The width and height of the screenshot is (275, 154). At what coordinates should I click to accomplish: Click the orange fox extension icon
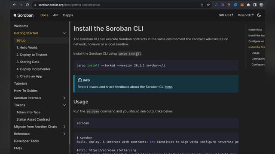tap(242, 5)
